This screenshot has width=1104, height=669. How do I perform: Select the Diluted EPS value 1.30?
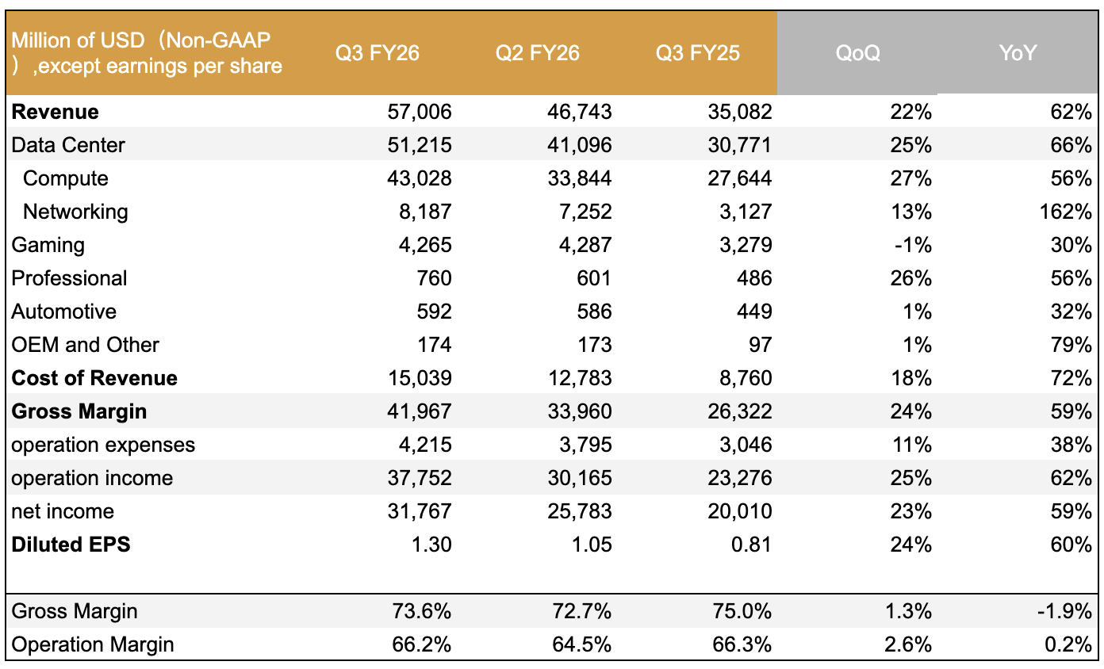coord(432,545)
